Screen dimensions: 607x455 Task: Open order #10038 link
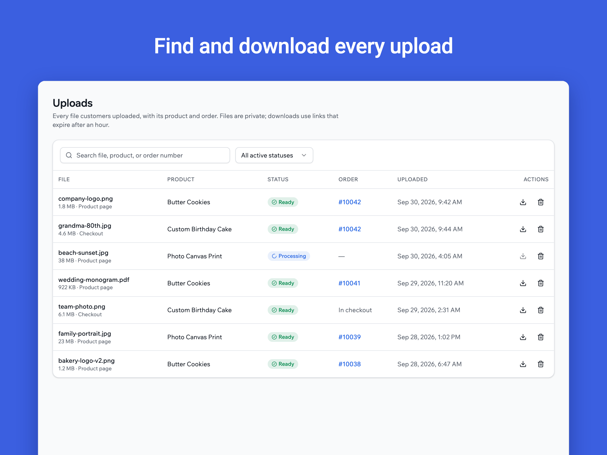pos(349,364)
